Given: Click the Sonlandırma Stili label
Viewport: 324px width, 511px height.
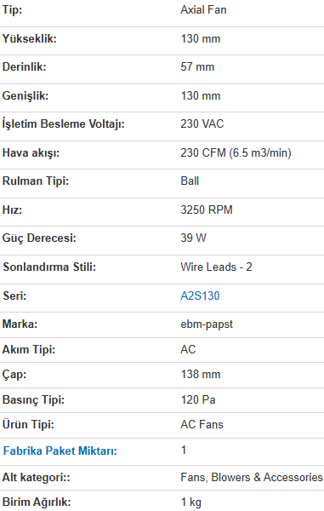Looking at the screenshot, I should [x=49, y=267].
